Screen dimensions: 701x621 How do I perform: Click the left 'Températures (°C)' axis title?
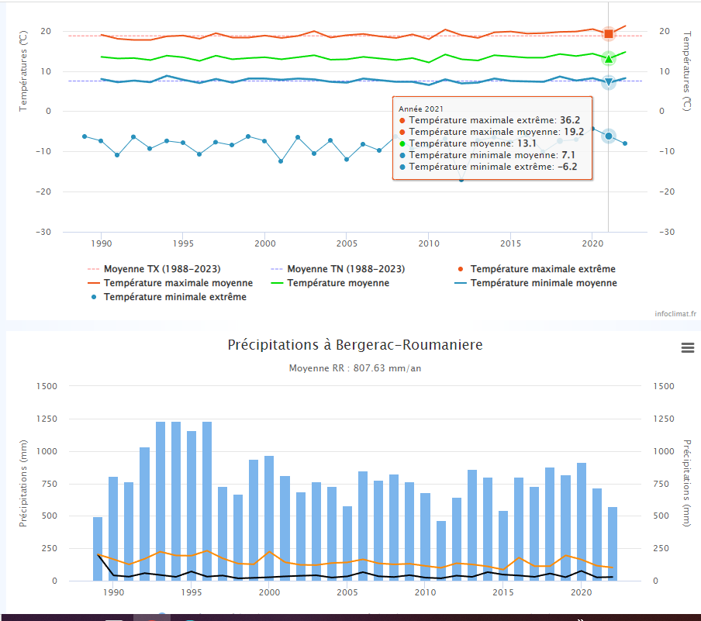click(x=23, y=71)
